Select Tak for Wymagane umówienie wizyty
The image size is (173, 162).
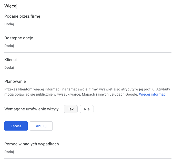click(70, 109)
